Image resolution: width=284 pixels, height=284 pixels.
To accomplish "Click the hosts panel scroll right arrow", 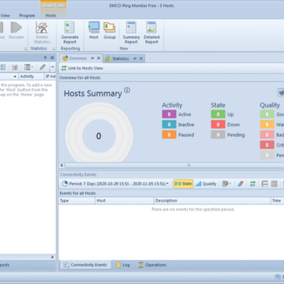I will tap(52, 257).
